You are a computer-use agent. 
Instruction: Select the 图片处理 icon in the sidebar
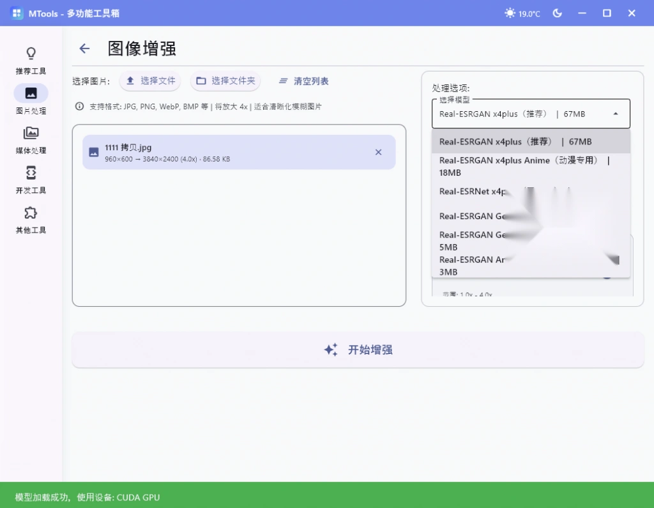pos(30,93)
